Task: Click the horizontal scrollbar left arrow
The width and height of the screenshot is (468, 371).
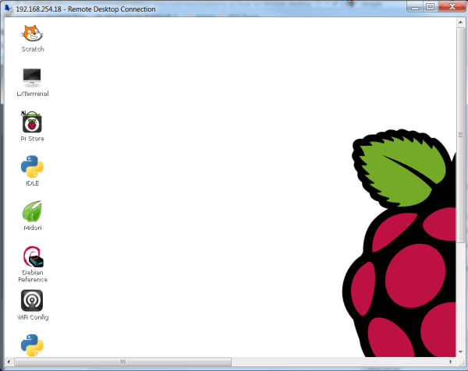Action: coord(9,362)
